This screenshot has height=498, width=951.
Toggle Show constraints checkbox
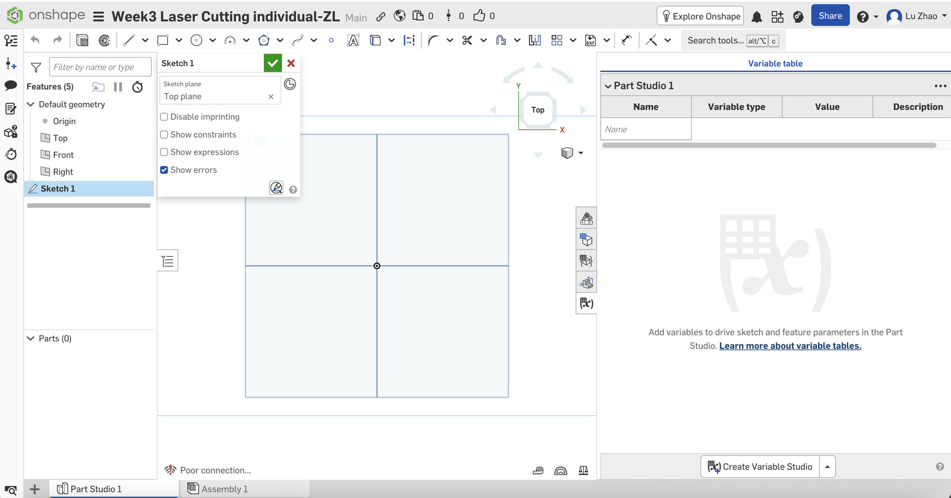(x=164, y=134)
